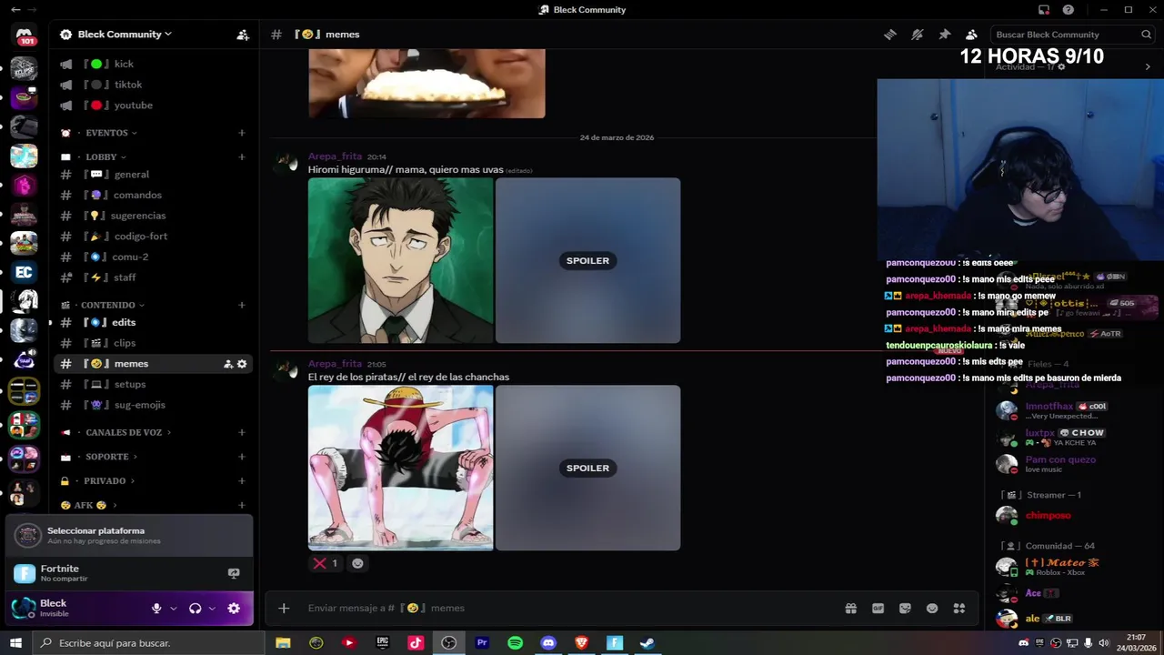Viewport: 1164px width, 655px height.
Task: Create channel with plus next to LOBBY
Action: tap(242, 157)
